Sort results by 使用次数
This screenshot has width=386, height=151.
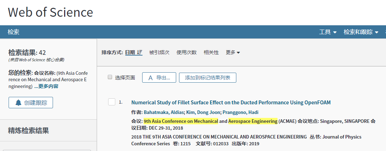(x=187, y=52)
